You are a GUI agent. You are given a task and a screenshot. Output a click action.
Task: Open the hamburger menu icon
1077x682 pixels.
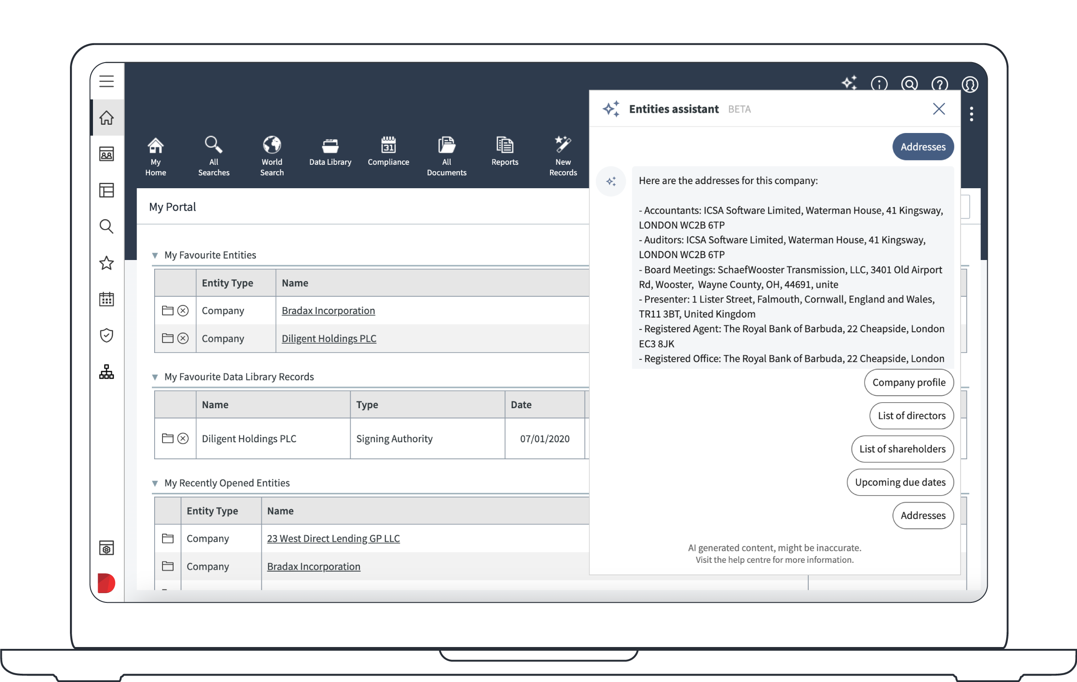coord(106,81)
